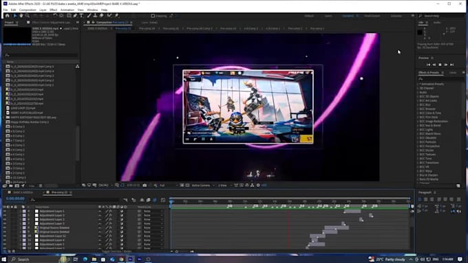Click the snapshot camera icon under the viewer

(x=145, y=185)
